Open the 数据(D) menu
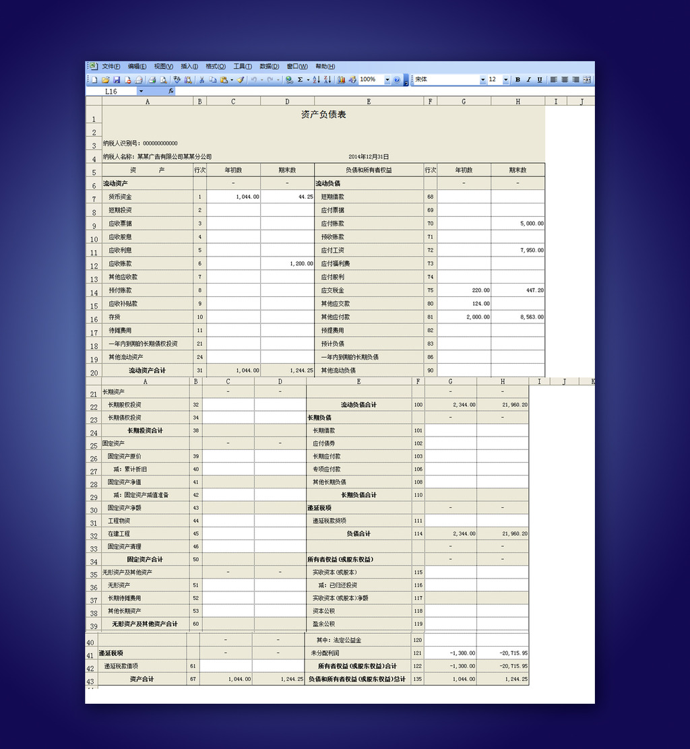 click(x=269, y=67)
